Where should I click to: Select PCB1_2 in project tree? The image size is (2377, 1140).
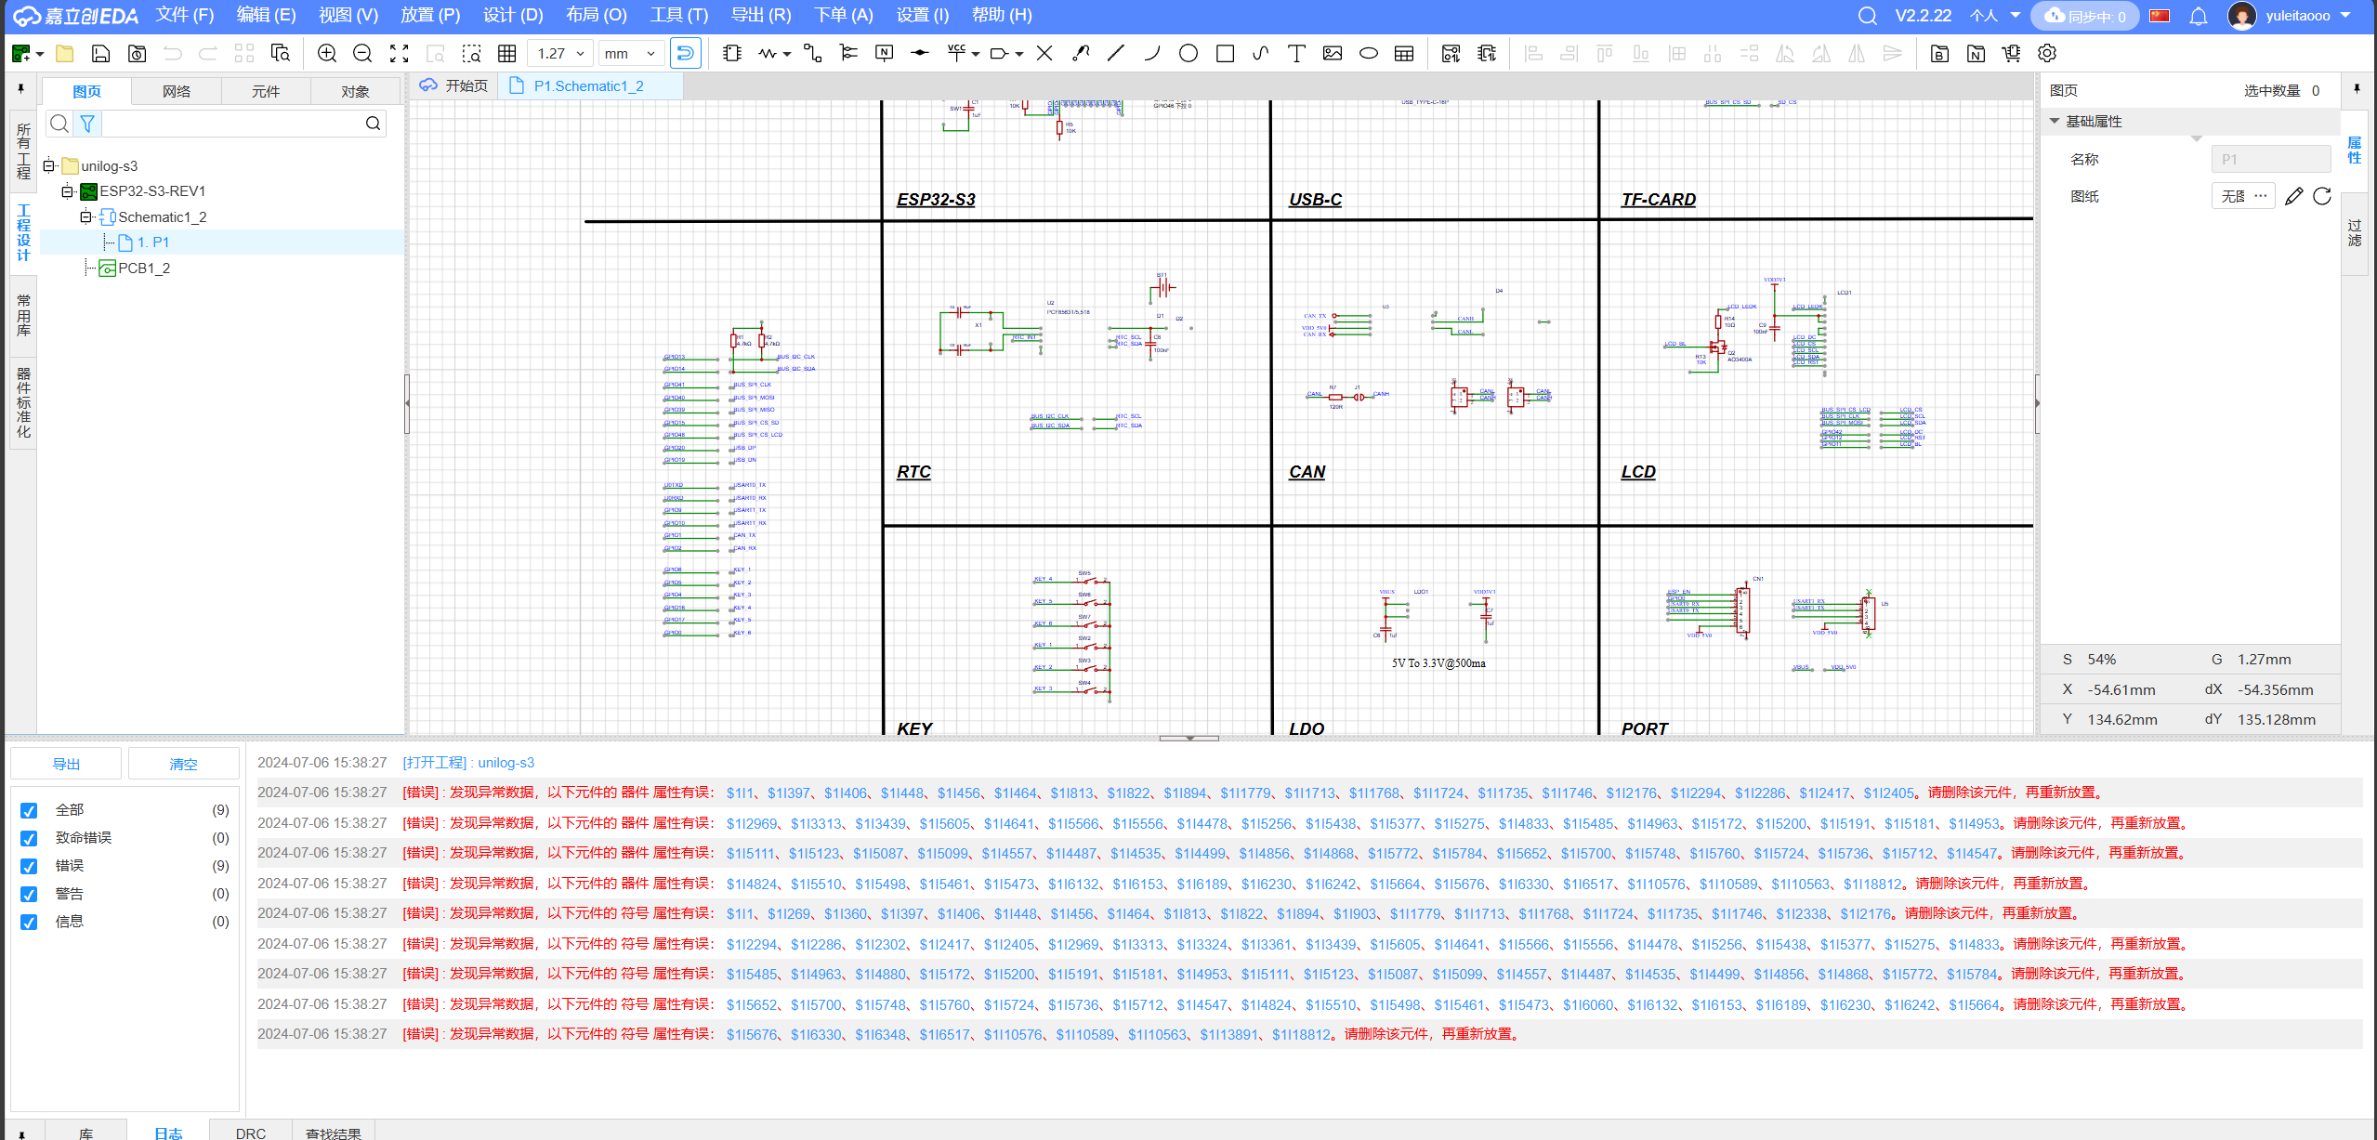[x=143, y=269]
